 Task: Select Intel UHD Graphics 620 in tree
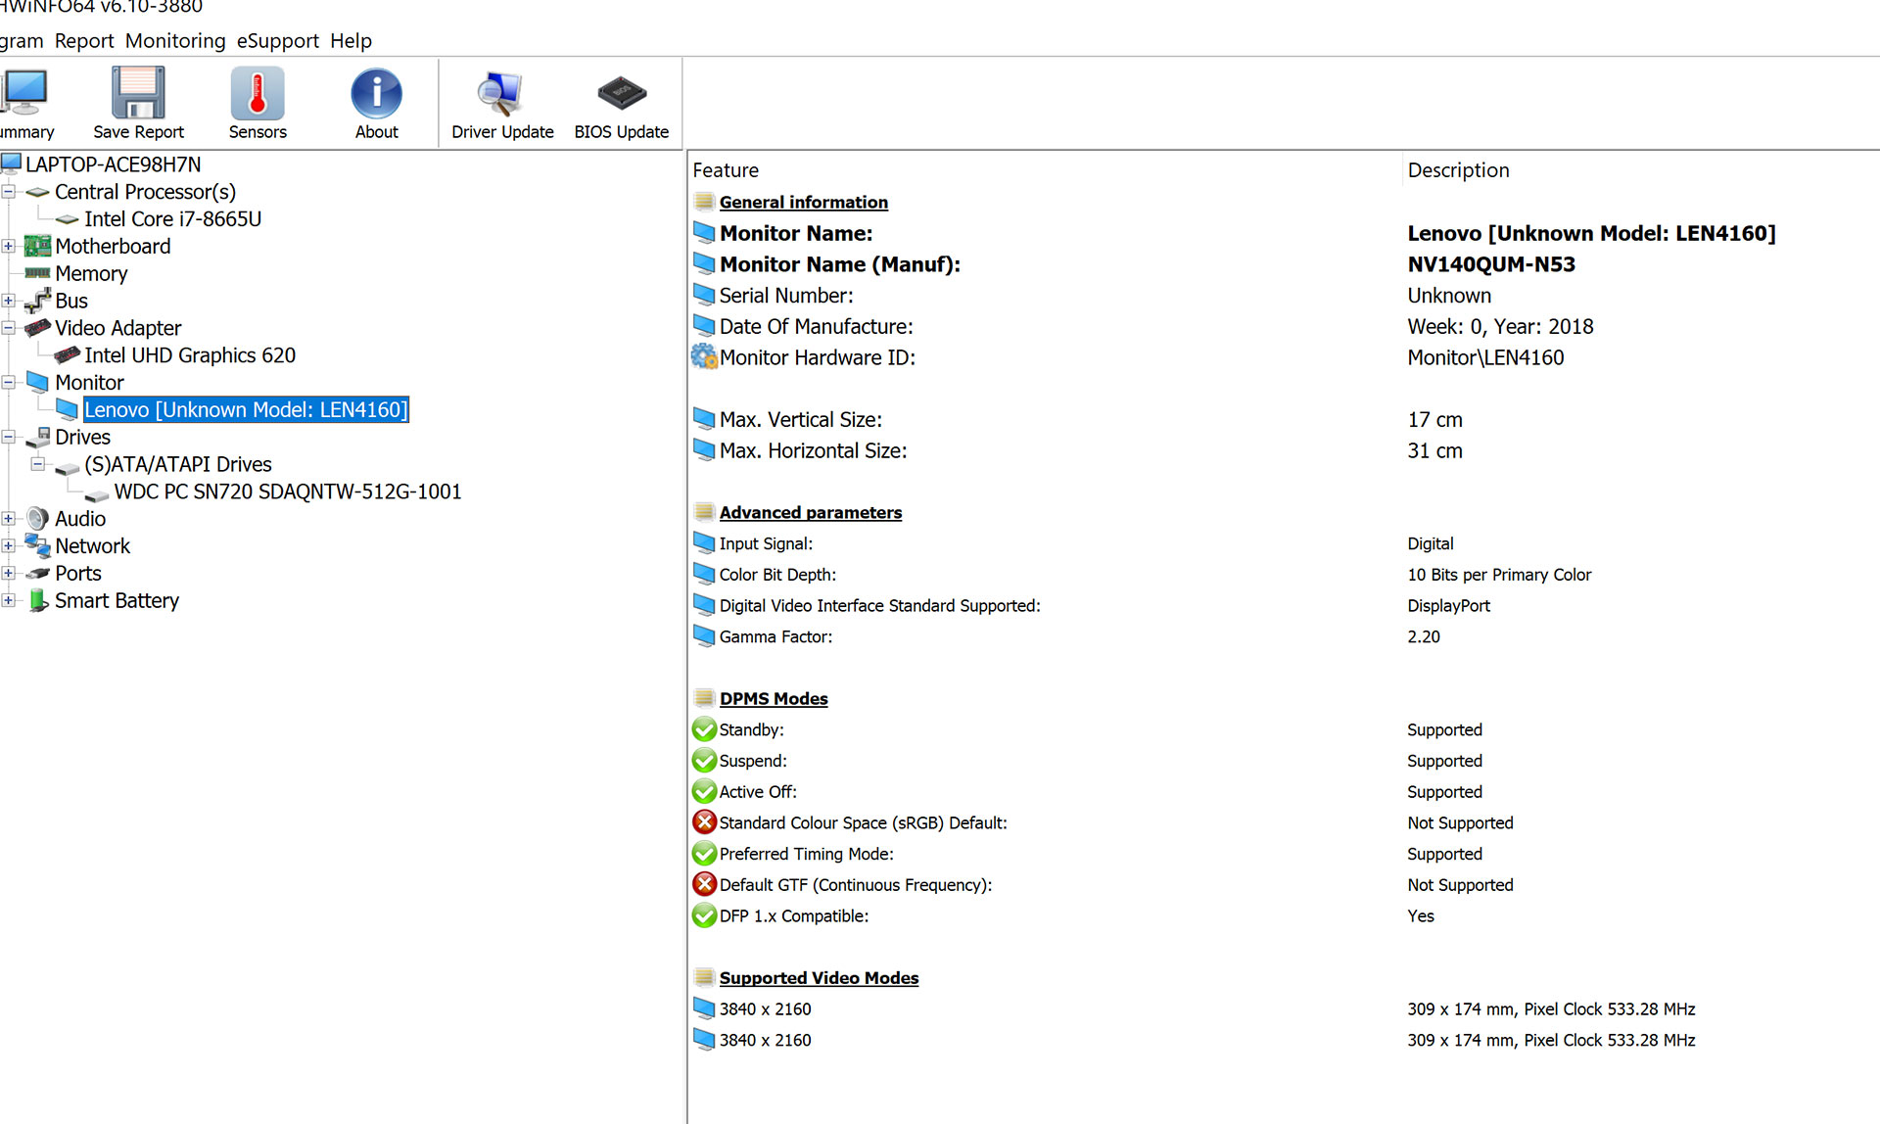[x=190, y=354]
